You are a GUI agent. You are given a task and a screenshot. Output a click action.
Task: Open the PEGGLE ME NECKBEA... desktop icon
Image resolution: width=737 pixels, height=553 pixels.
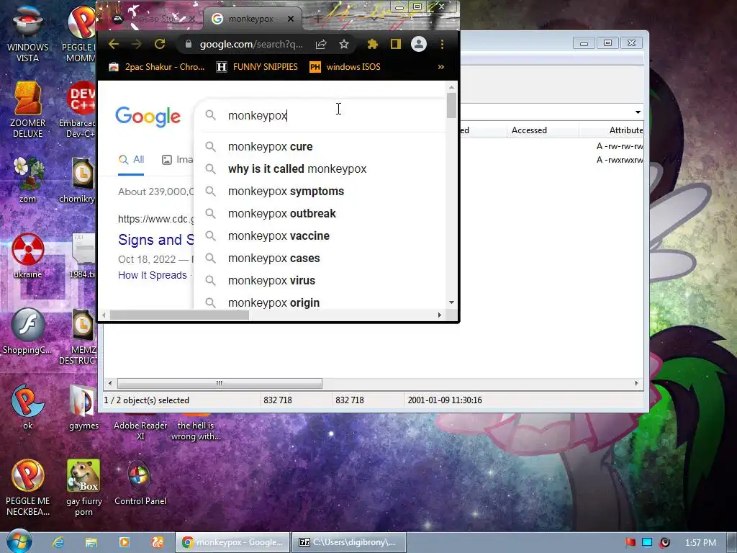[27, 487]
